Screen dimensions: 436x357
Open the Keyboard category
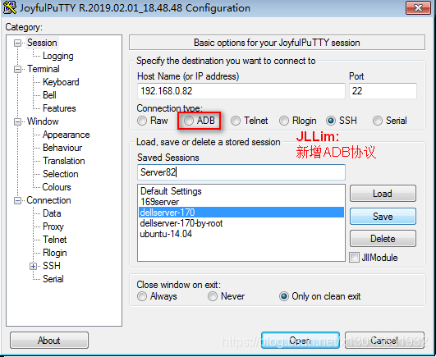pyautogui.click(x=61, y=82)
